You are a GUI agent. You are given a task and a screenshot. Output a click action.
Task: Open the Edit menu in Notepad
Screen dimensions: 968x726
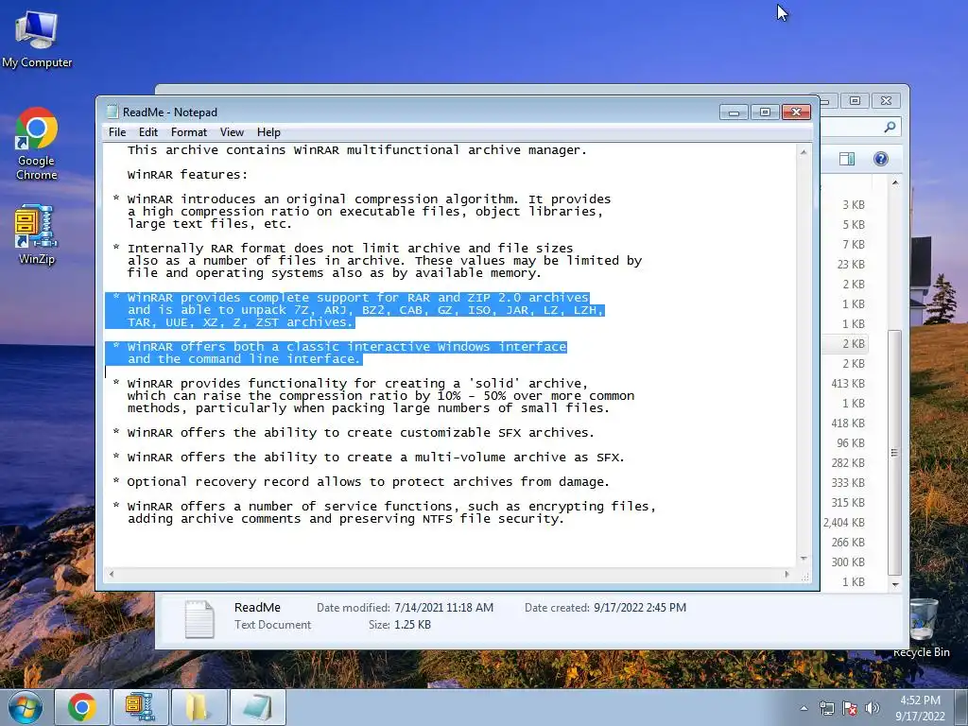coord(147,132)
